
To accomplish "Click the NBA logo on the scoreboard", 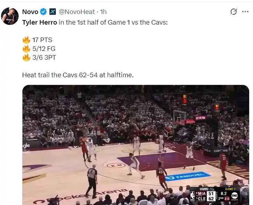I will 193,196.
